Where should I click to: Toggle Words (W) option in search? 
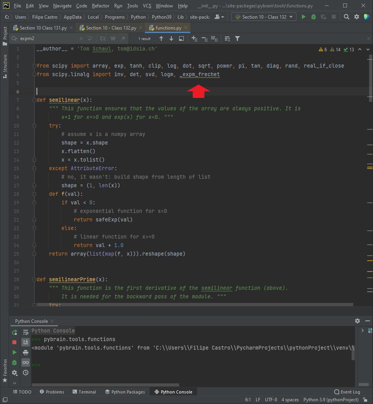pos(113,38)
